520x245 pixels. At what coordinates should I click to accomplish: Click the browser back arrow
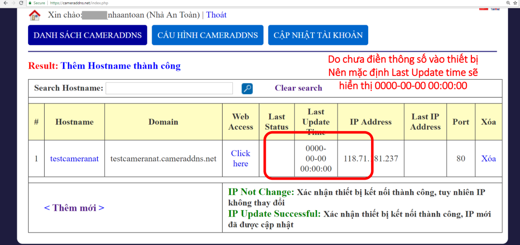pos(5,3)
